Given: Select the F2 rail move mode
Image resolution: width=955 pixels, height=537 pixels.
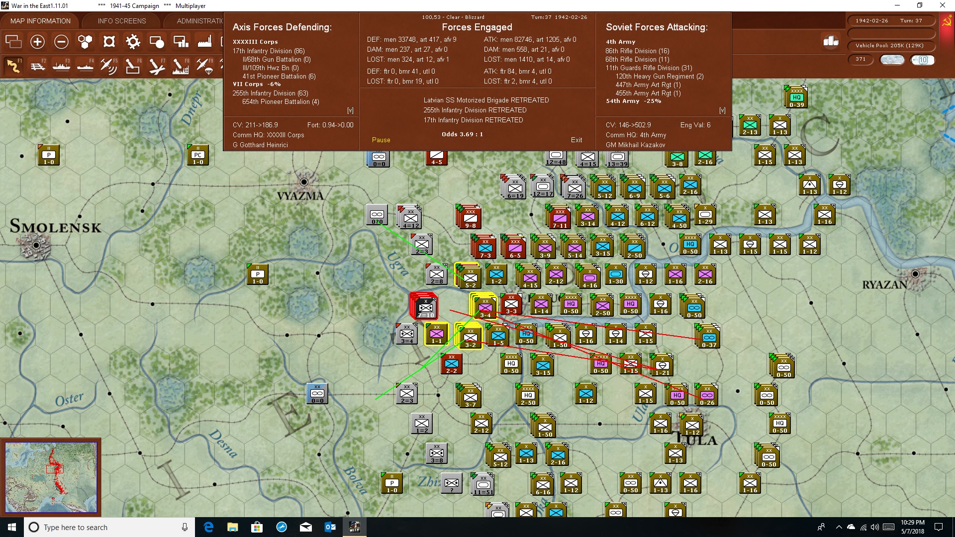Looking at the screenshot, I should click(x=37, y=66).
